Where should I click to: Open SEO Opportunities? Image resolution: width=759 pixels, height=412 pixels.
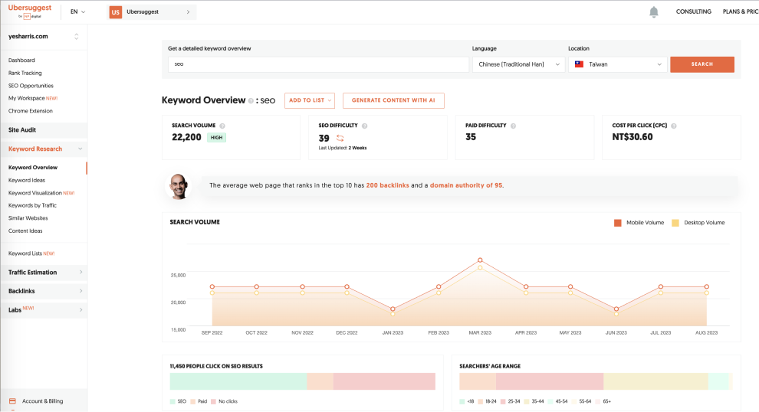pyautogui.click(x=31, y=86)
